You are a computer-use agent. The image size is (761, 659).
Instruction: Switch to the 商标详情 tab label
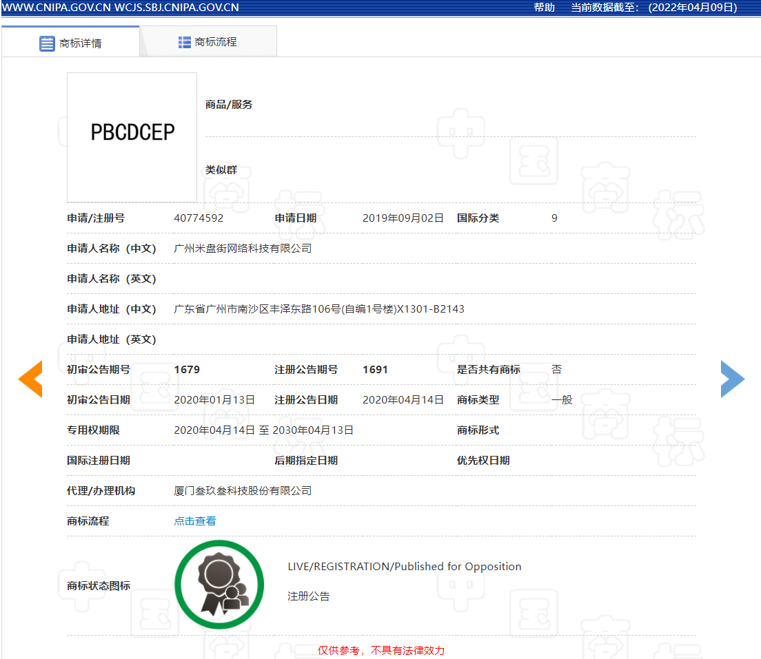coord(81,43)
